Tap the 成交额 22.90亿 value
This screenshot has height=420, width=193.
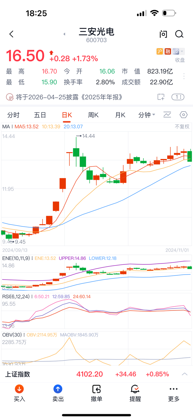click(x=161, y=82)
